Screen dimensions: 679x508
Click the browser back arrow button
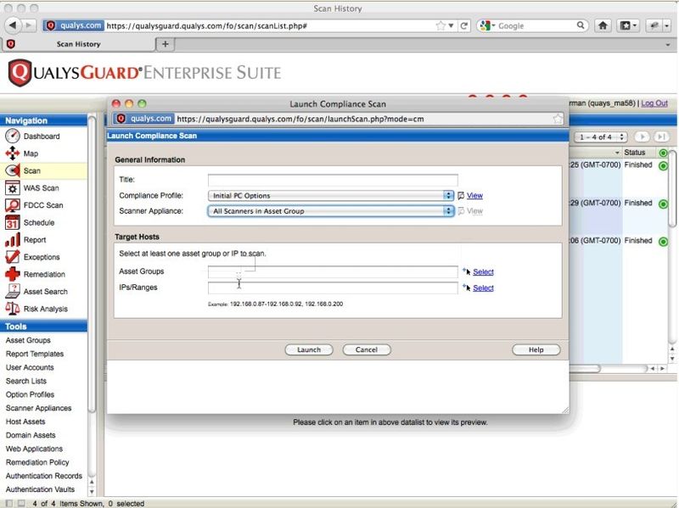(x=13, y=25)
